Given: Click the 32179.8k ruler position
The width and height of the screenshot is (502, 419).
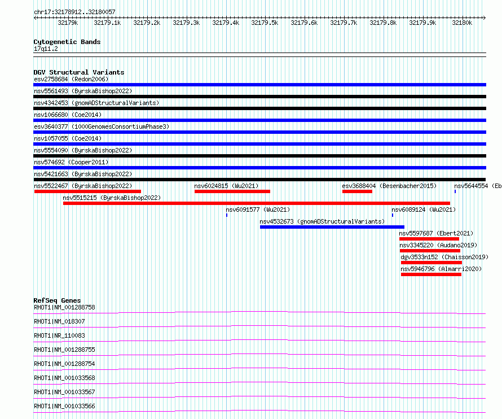Looking at the screenshot, I should coord(383,23).
